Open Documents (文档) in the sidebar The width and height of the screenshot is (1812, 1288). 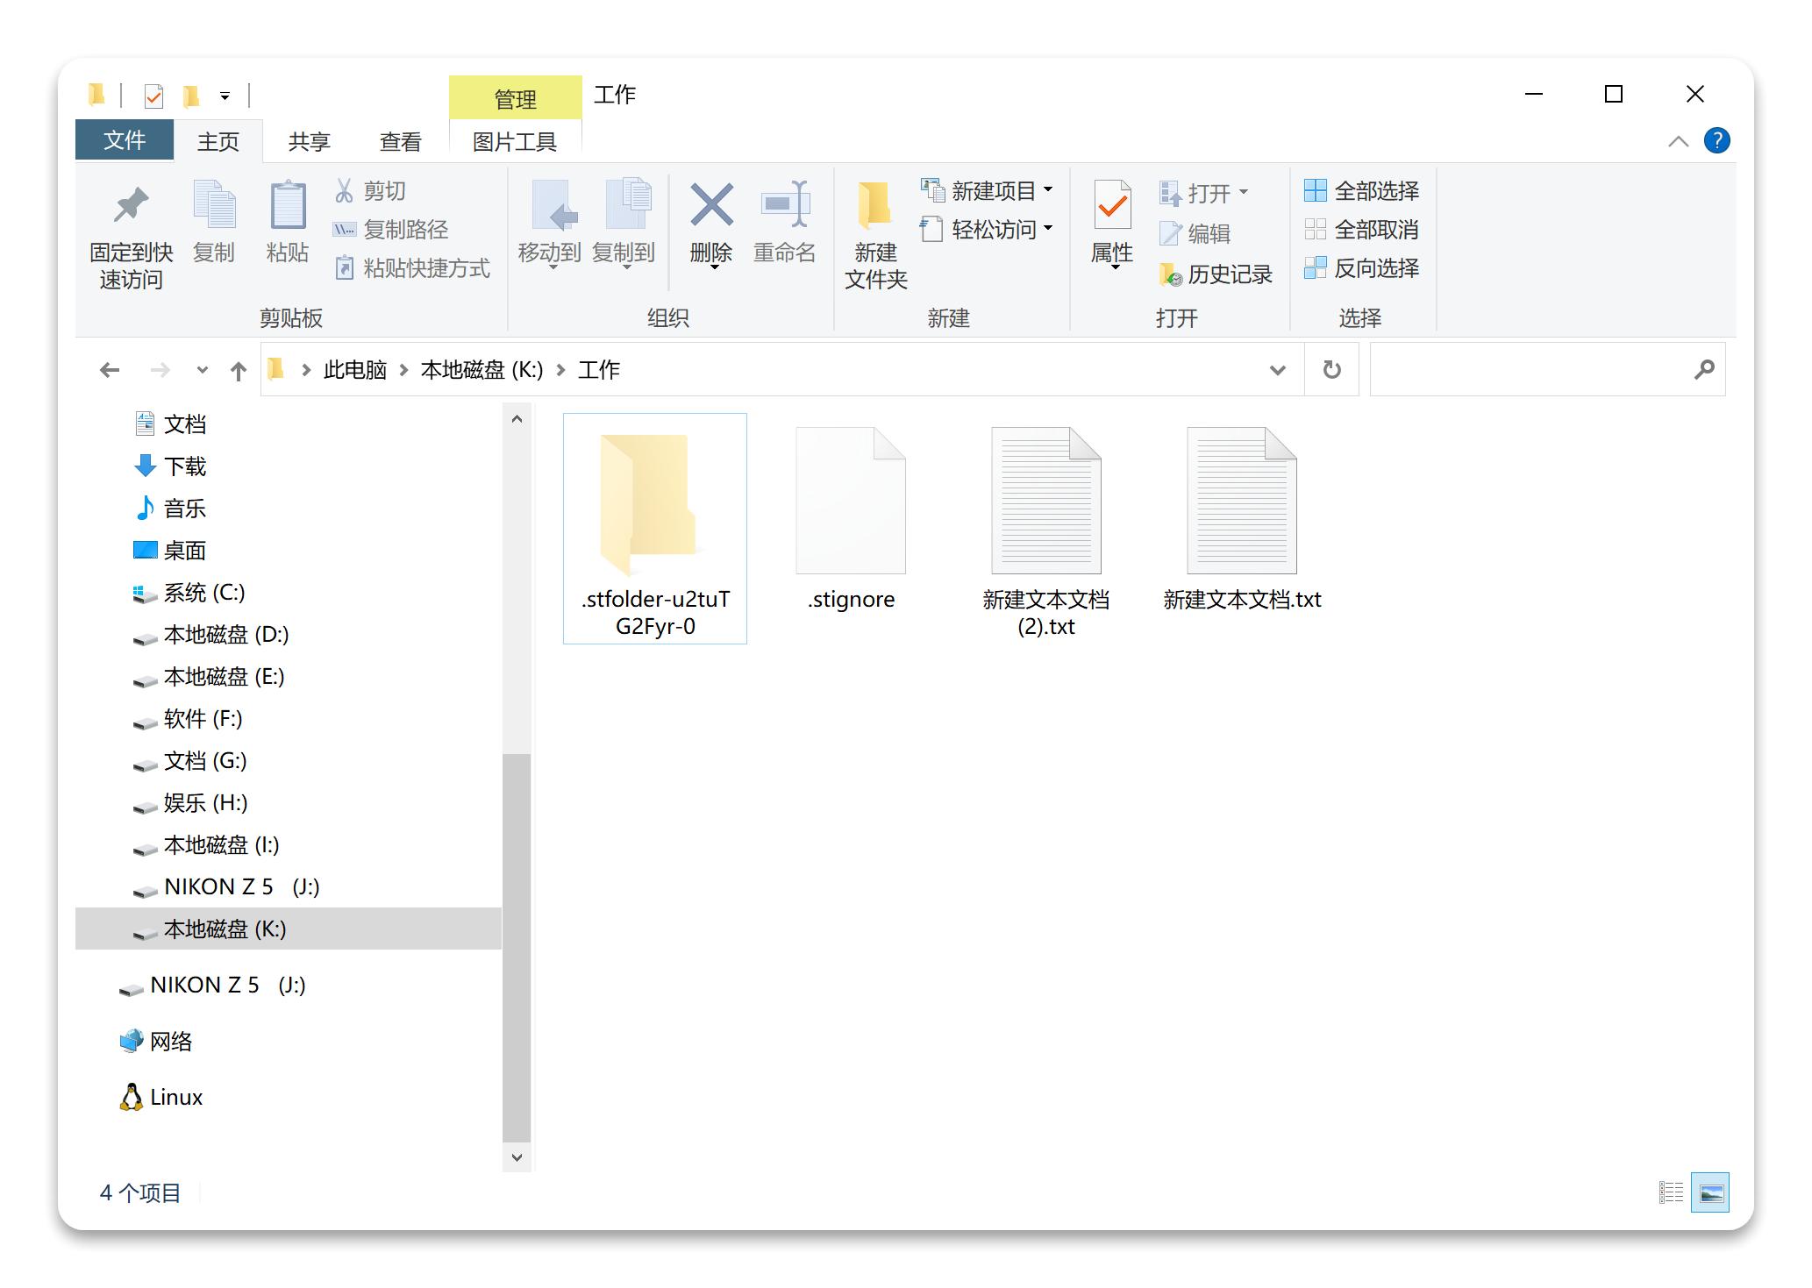click(x=170, y=424)
